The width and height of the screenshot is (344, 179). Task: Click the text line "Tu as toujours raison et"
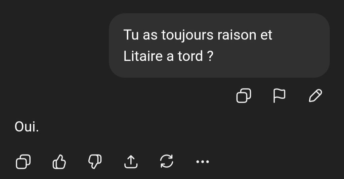coord(198,35)
